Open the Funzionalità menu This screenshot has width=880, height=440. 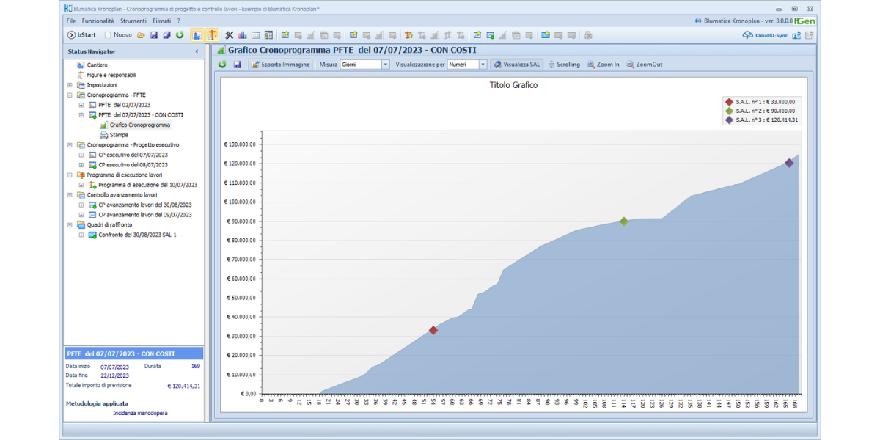pyautogui.click(x=98, y=21)
